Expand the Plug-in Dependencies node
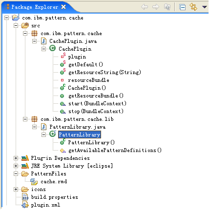Image resolution: width=209 pixels, height=211 pixels. pos(16,158)
